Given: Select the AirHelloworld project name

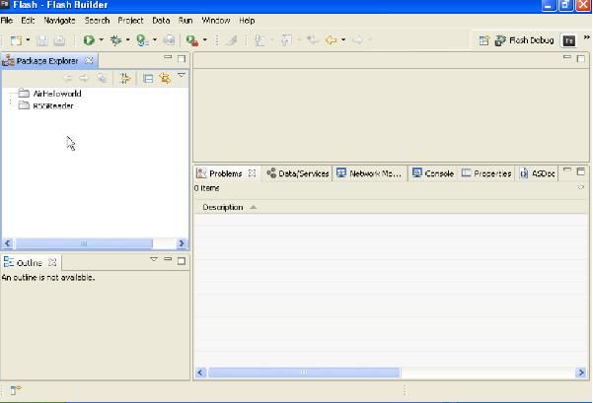Looking at the screenshot, I should coord(57,94).
